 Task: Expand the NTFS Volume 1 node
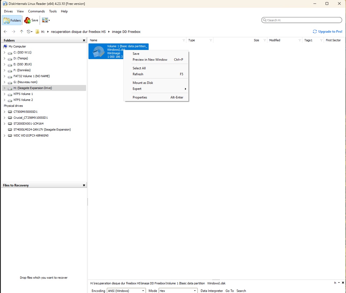[5, 94]
